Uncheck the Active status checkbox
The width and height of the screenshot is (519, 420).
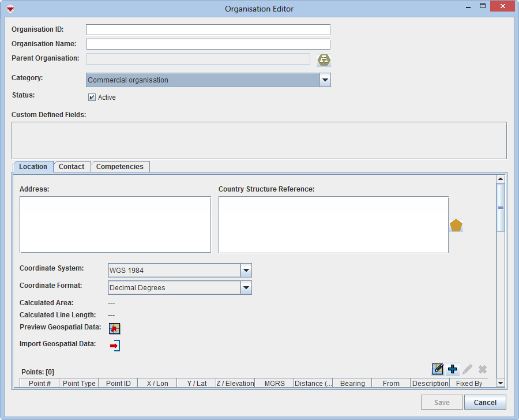point(92,97)
